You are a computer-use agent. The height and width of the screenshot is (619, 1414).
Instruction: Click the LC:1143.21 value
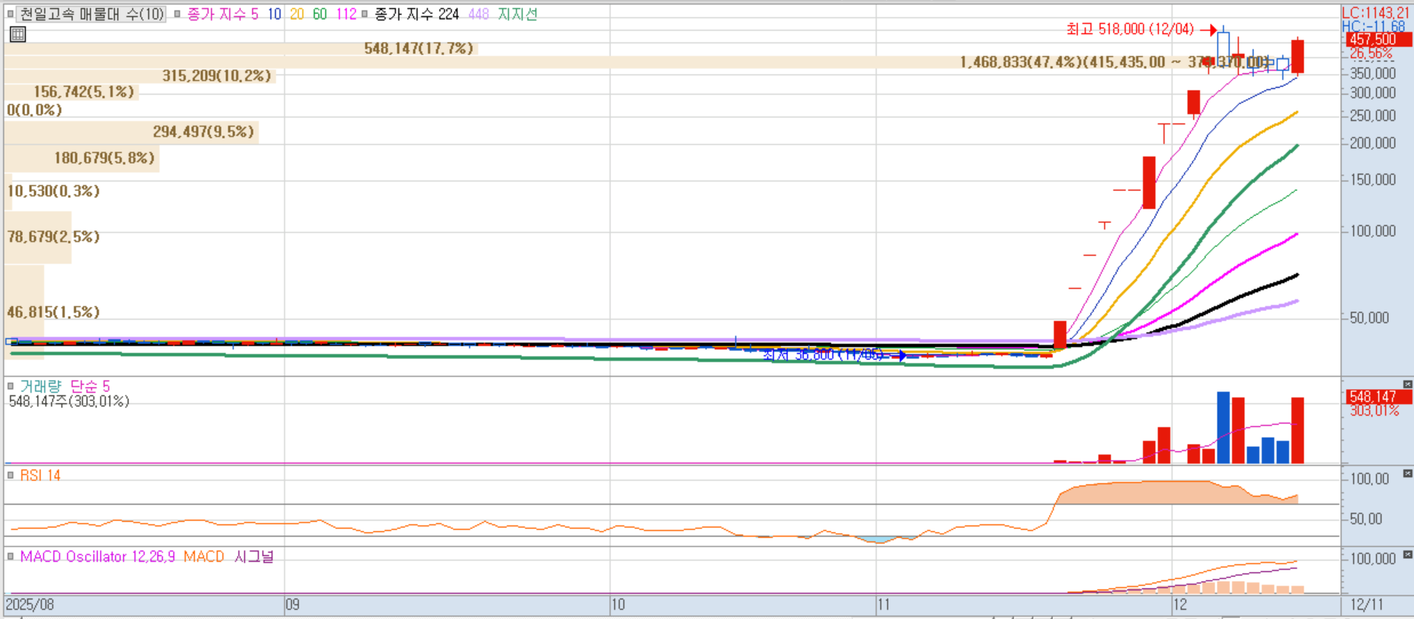click(1375, 13)
